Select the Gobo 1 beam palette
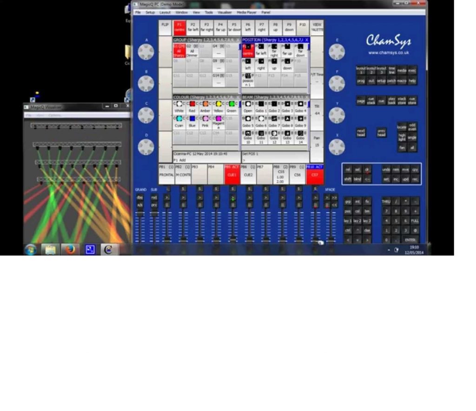 click(x=261, y=107)
